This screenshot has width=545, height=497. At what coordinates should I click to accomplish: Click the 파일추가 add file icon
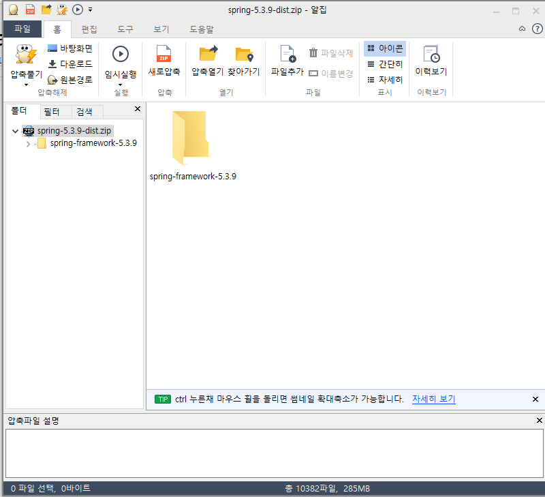point(287,54)
